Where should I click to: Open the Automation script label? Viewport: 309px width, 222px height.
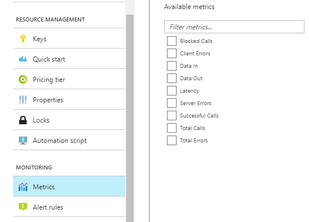point(60,141)
